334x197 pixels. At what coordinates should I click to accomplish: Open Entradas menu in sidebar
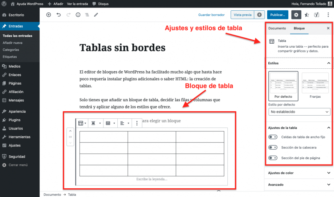point(19,26)
